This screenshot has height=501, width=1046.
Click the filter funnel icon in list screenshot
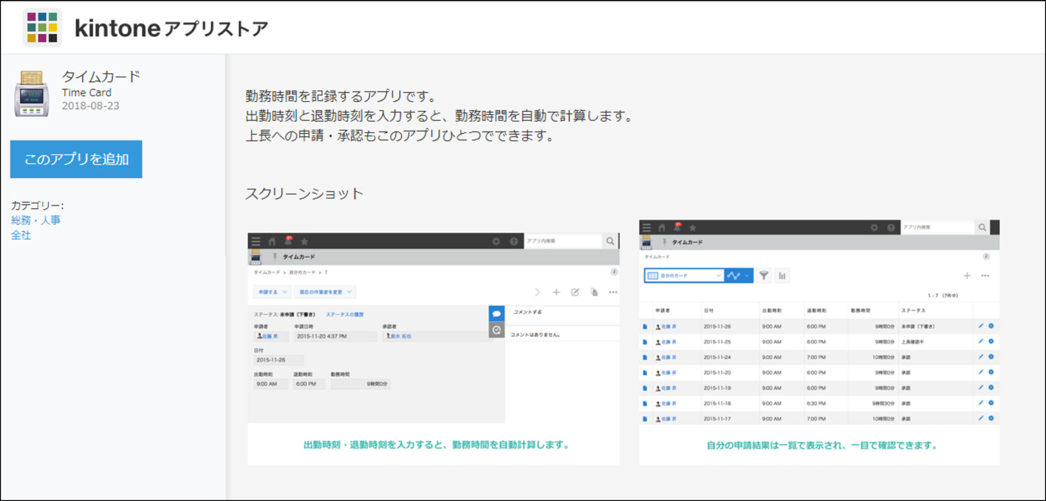764,276
